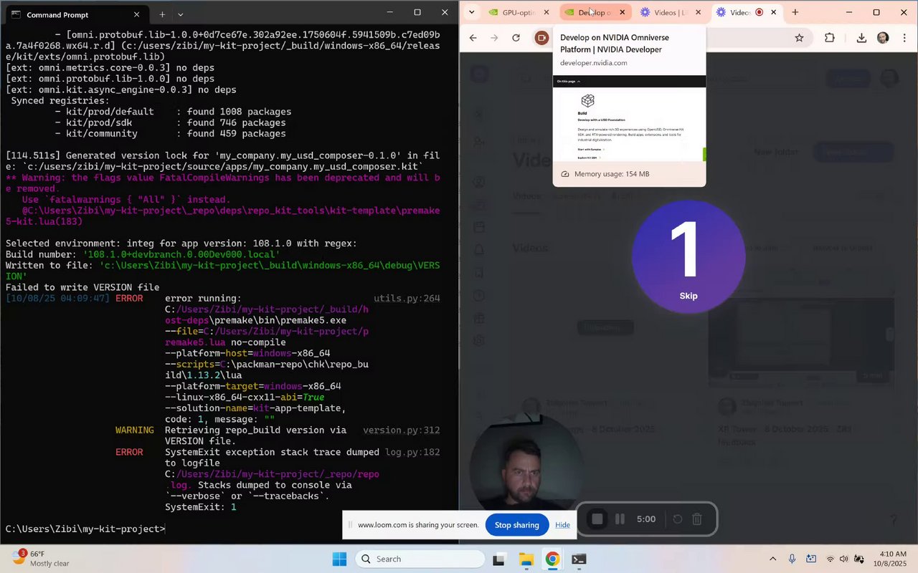Pause the Loom recording

tap(620, 519)
